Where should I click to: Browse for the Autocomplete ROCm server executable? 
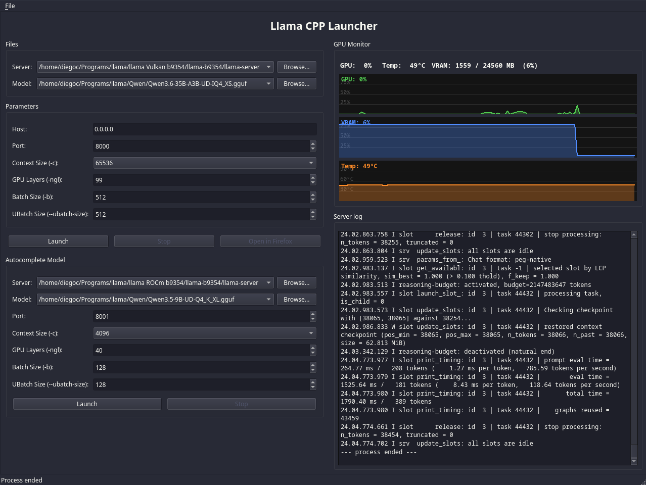(x=297, y=283)
